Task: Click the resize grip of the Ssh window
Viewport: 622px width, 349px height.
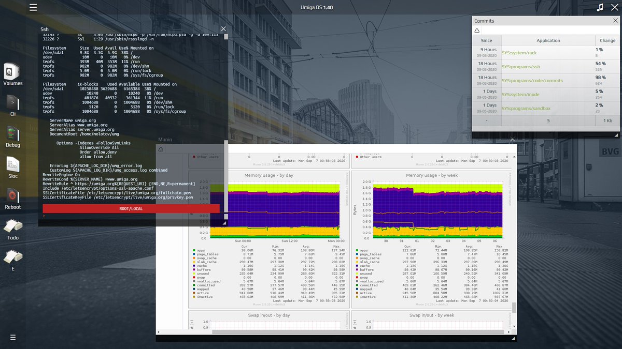Action: pyautogui.click(x=224, y=223)
